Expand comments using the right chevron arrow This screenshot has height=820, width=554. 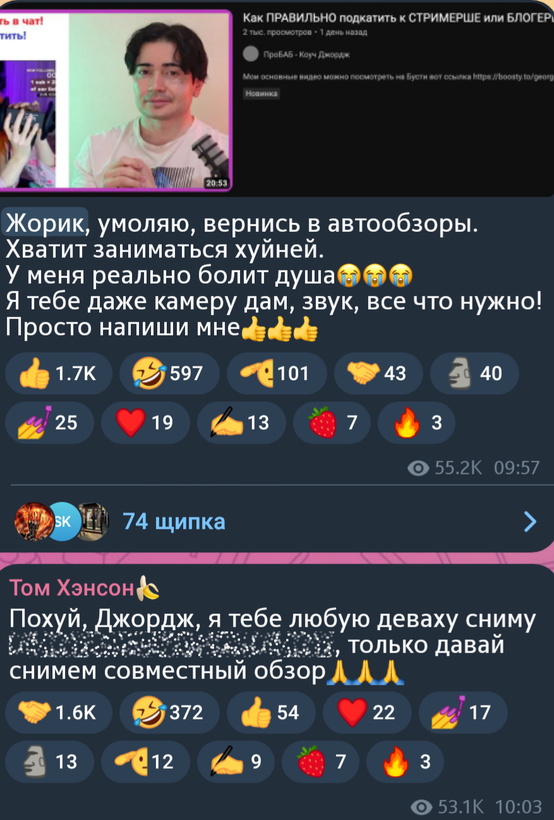coord(530,522)
